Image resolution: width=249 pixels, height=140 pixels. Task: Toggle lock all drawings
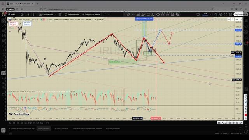4,83
